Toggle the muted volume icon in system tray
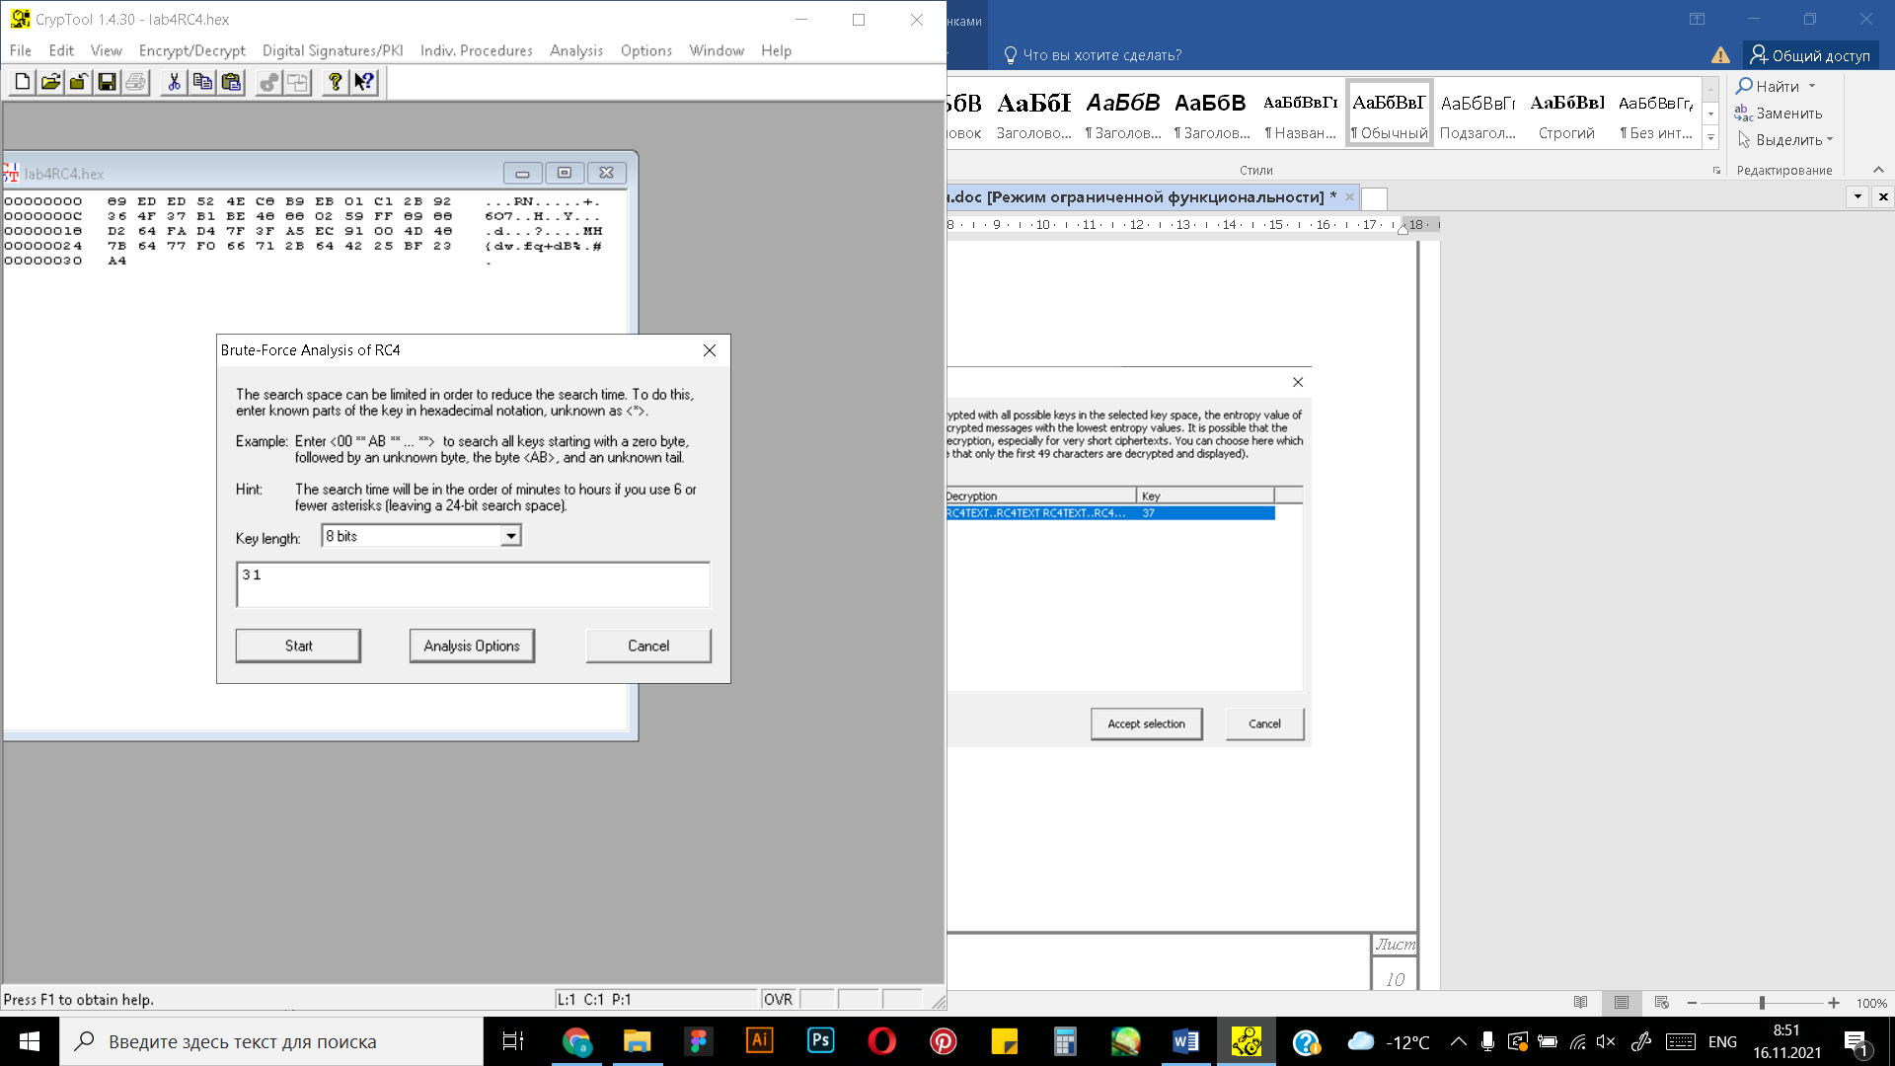Screen dimensions: 1895x1066 coord(1606,1041)
